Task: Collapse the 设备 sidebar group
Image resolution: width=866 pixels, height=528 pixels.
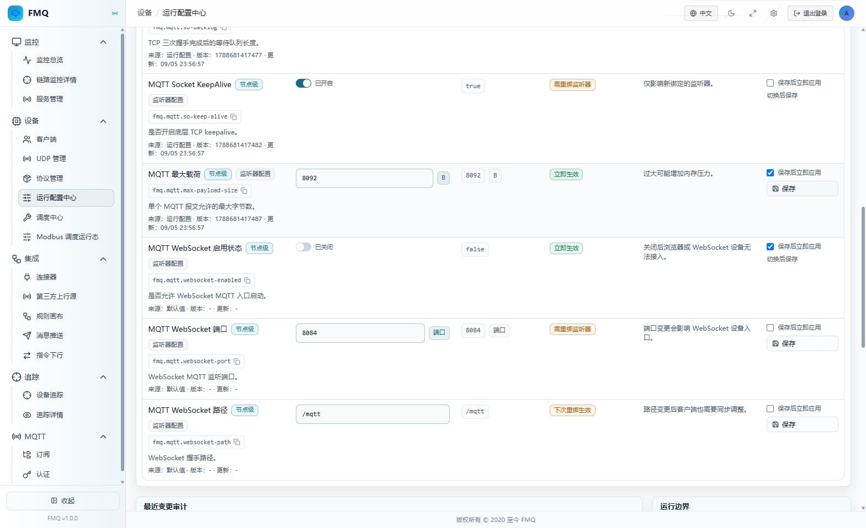Action: coord(103,121)
